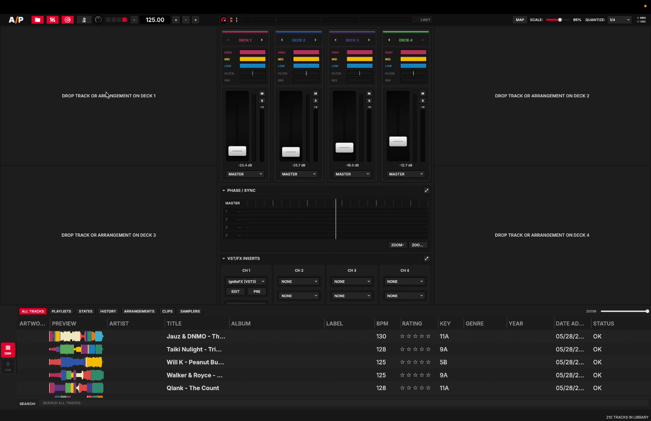The height and width of the screenshot is (421, 651).
Task: Click EDIT button under CH 1
Action: pyautogui.click(x=235, y=291)
